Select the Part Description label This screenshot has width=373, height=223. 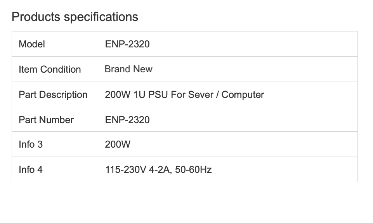[x=53, y=95]
